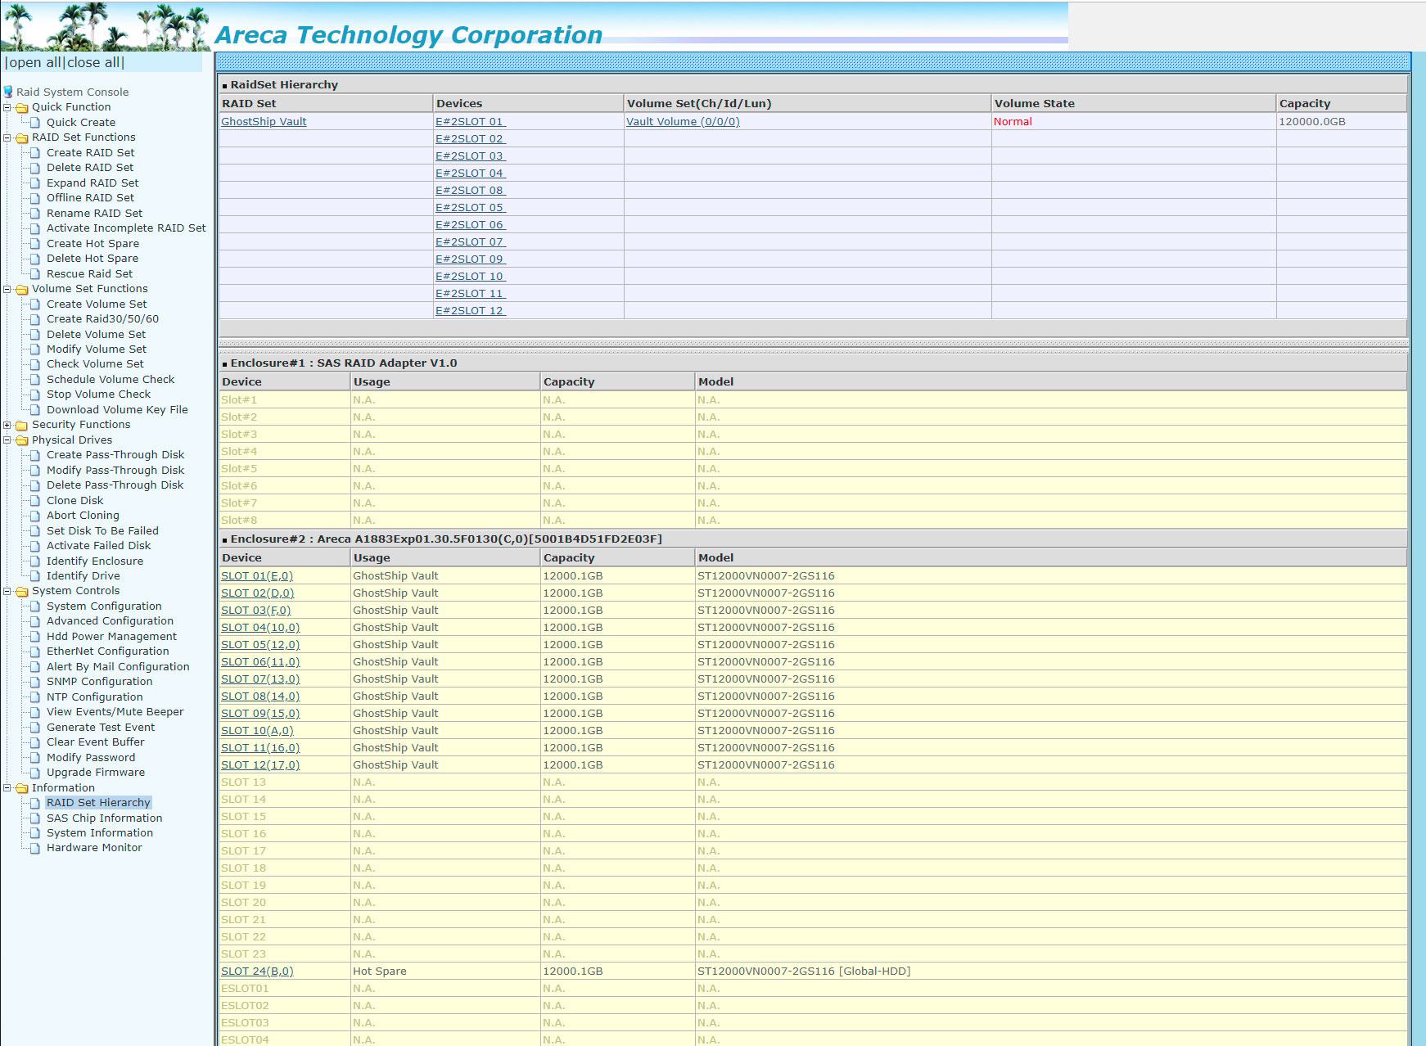Click the page icon beside Rescue Raid Set

point(35,274)
